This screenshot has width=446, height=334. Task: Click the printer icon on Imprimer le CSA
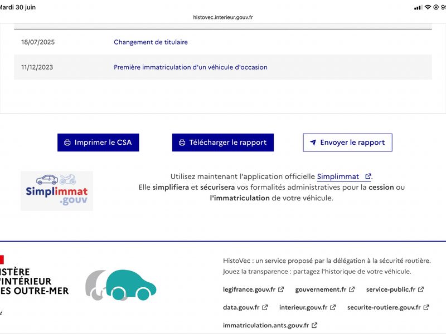(67, 143)
